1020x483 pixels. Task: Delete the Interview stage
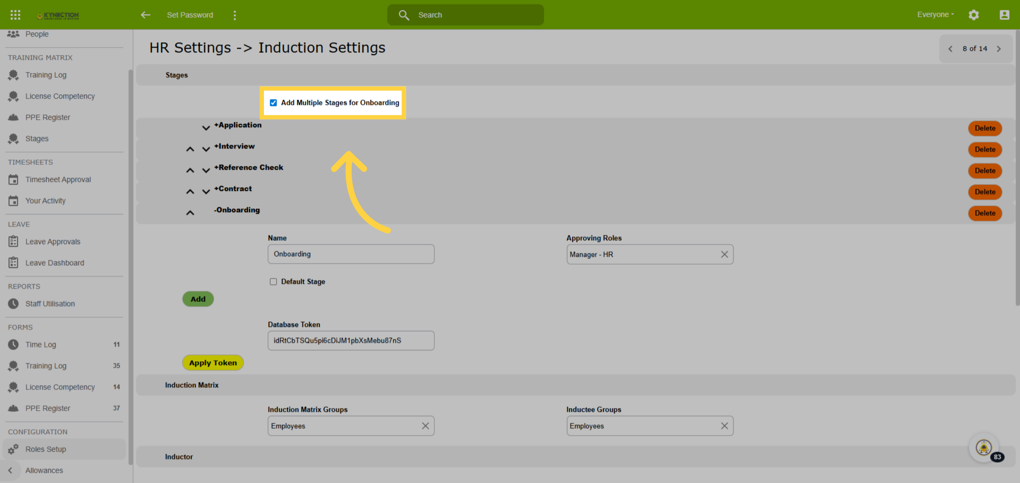(x=985, y=149)
